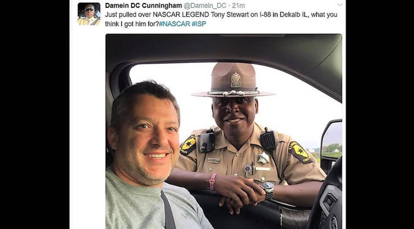This screenshot has width=414, height=229.
Task: Click the pink wristband in the photo
Action: coord(213,182)
